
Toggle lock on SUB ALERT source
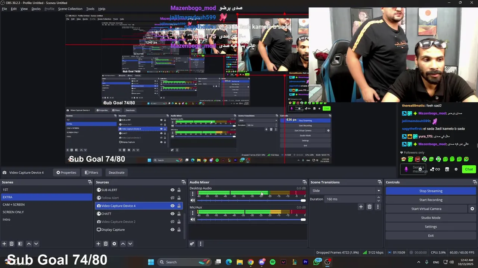(x=179, y=190)
